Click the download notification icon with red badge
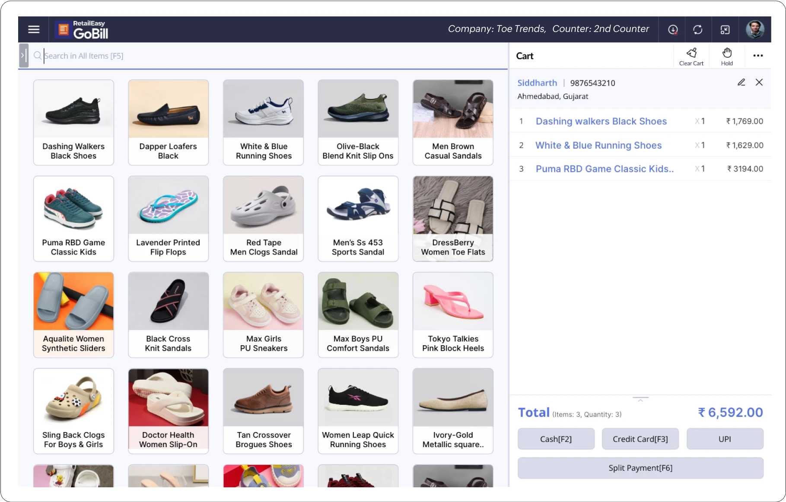The height and width of the screenshot is (502, 786). (x=672, y=29)
